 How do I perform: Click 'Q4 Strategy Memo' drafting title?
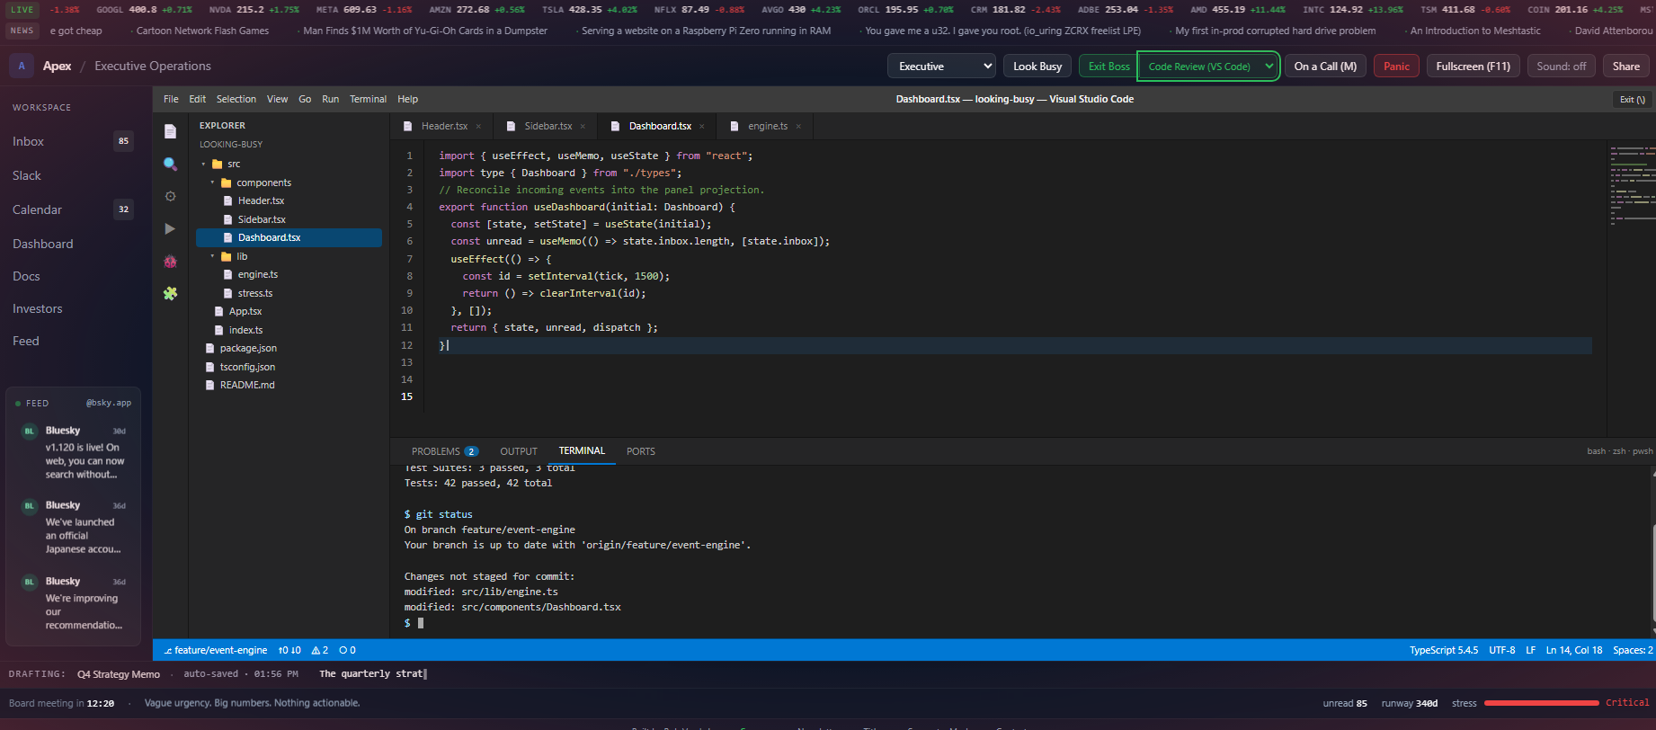coord(119,674)
